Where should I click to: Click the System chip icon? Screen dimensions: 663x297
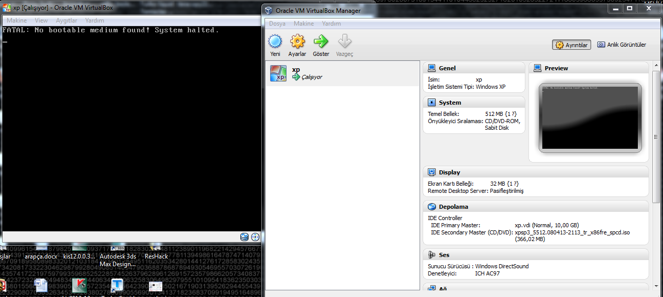point(432,103)
